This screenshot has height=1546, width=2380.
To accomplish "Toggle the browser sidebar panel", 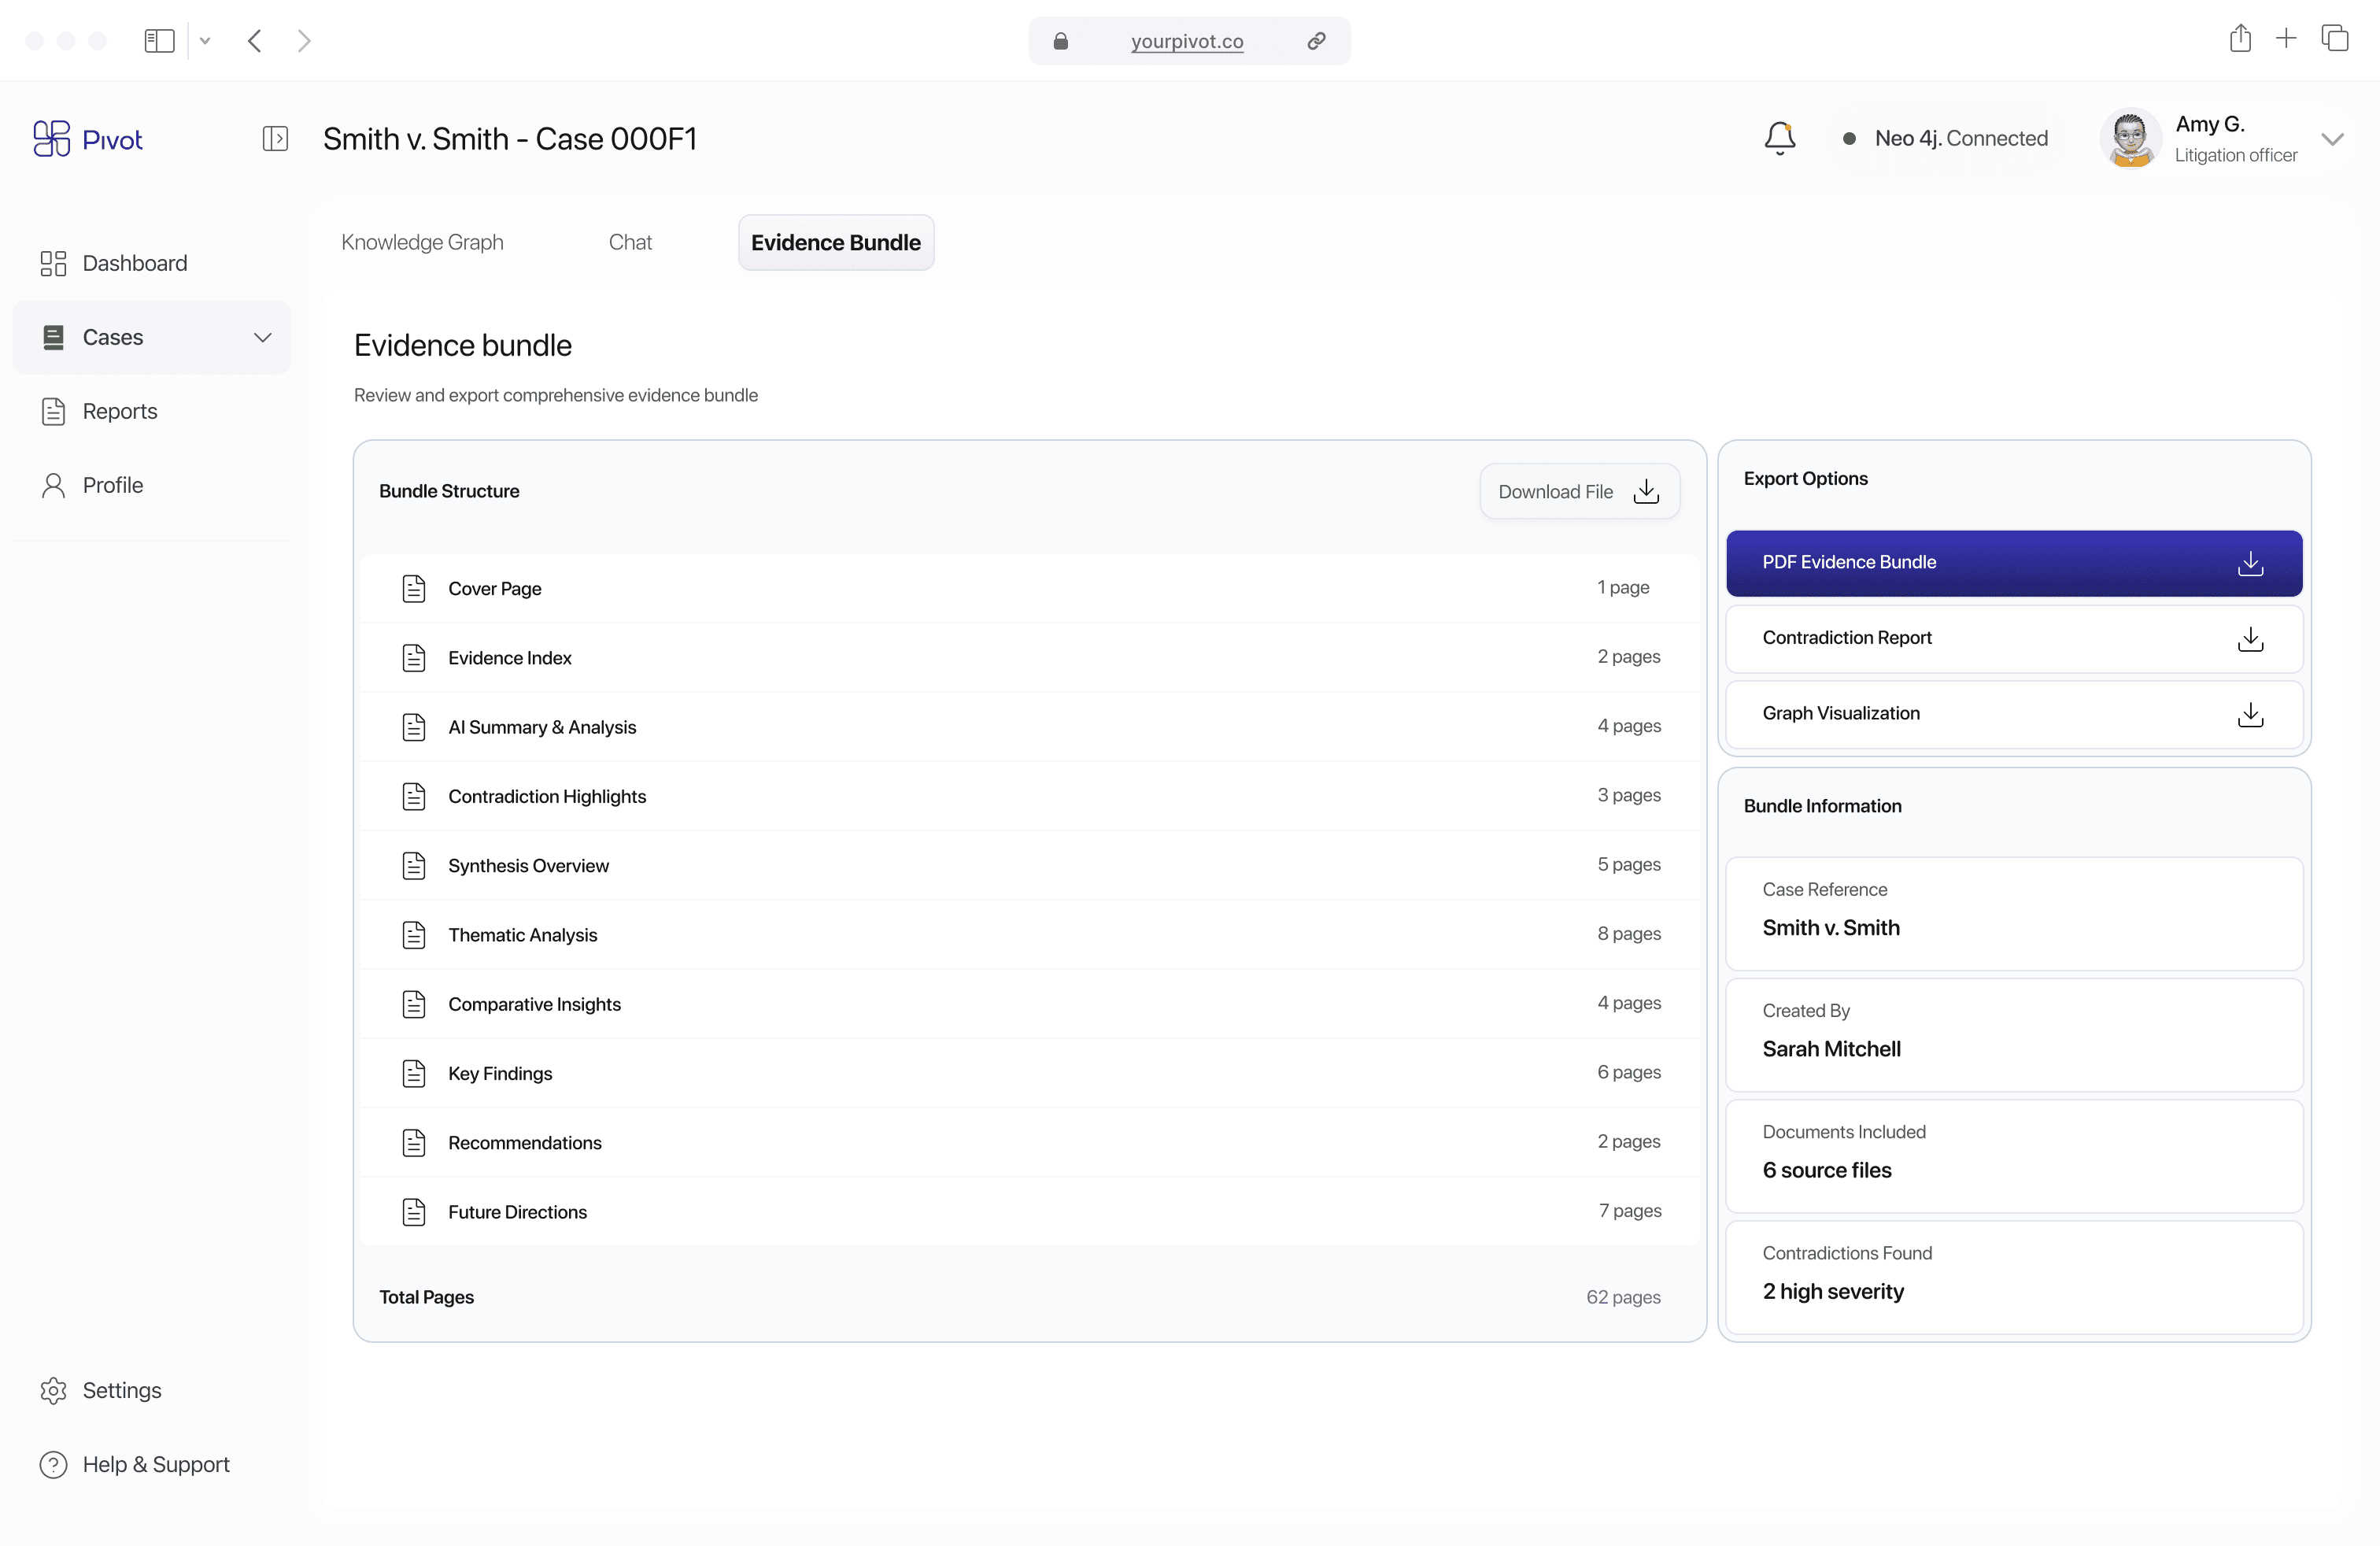I will [x=159, y=41].
